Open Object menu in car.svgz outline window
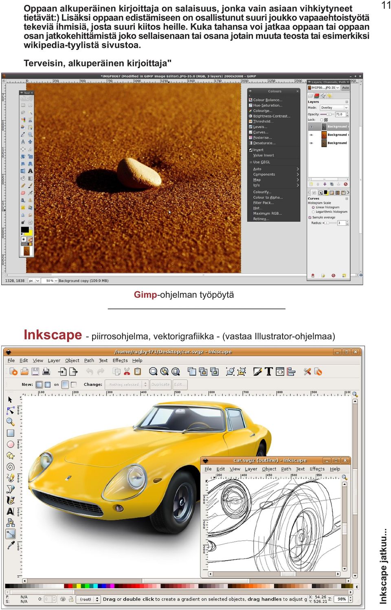391x610 pixels. tap(269, 469)
